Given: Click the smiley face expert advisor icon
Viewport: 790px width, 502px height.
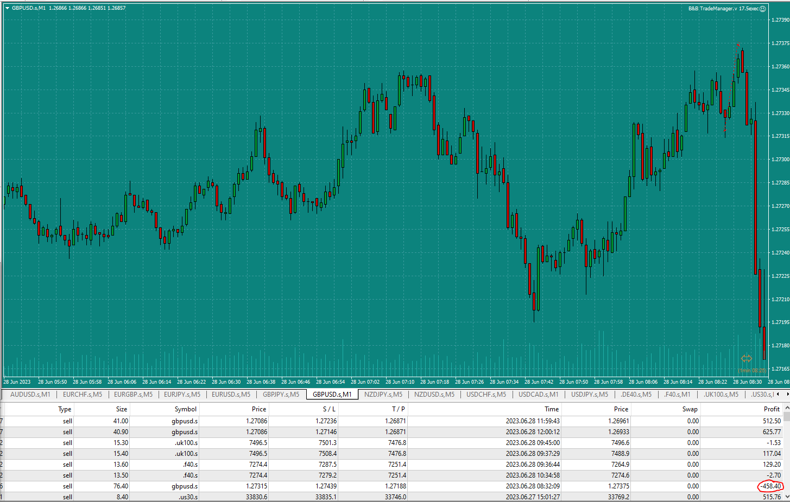Looking at the screenshot, I should pyautogui.click(x=763, y=9).
